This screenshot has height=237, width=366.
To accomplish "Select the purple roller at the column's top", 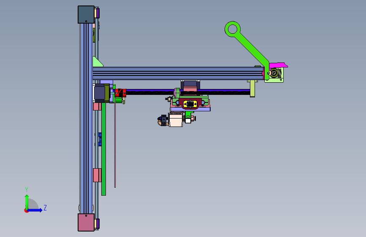I will click(x=98, y=13).
